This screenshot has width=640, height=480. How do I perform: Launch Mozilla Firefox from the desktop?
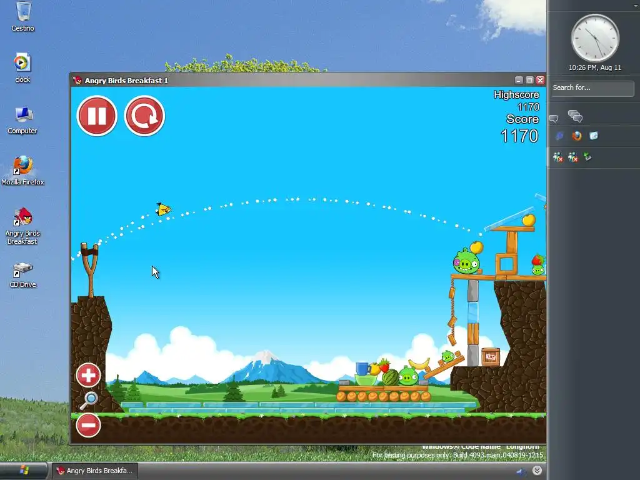[22, 171]
